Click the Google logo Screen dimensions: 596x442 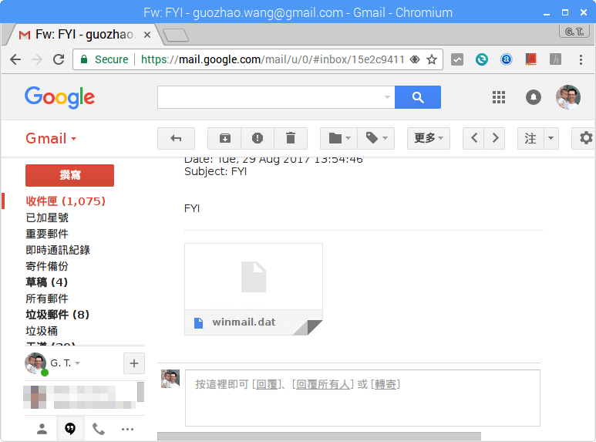click(59, 97)
